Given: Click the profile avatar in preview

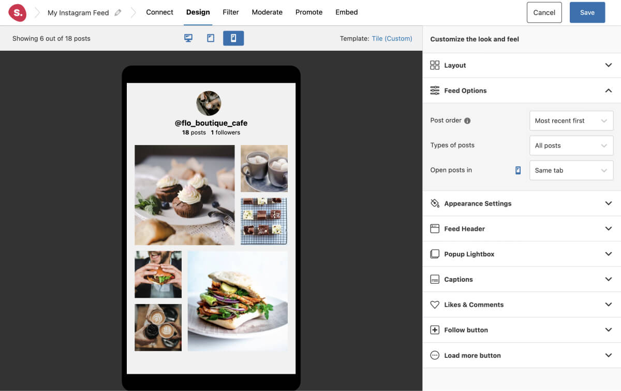Looking at the screenshot, I should 209,103.
